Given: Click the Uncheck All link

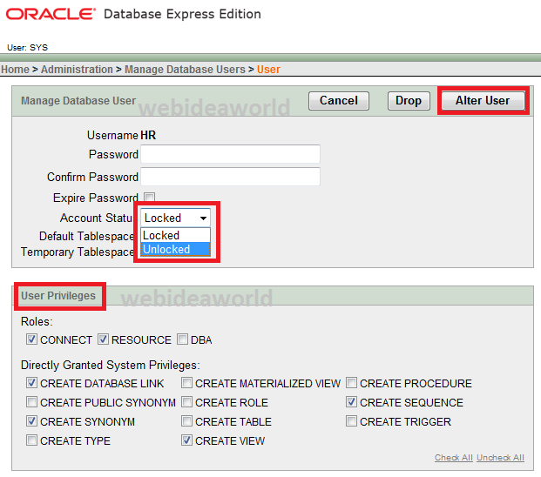Looking at the screenshot, I should click(500, 457).
